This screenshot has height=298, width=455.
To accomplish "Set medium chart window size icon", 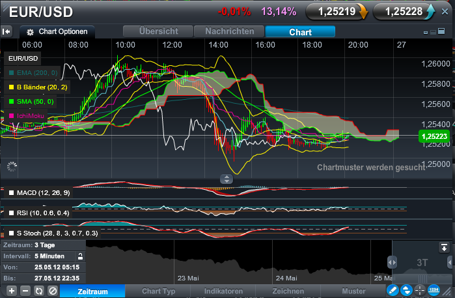I will point(433,32).
